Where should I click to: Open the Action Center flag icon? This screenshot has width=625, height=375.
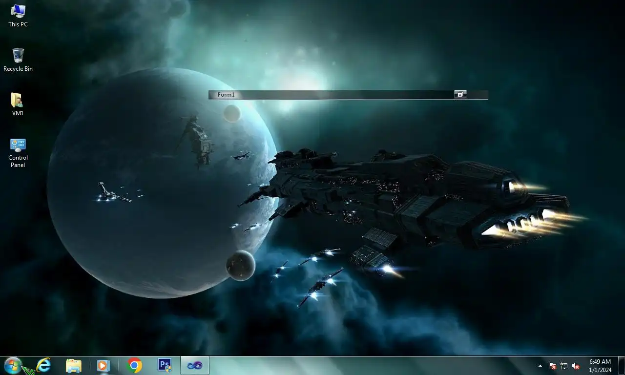[x=552, y=366]
